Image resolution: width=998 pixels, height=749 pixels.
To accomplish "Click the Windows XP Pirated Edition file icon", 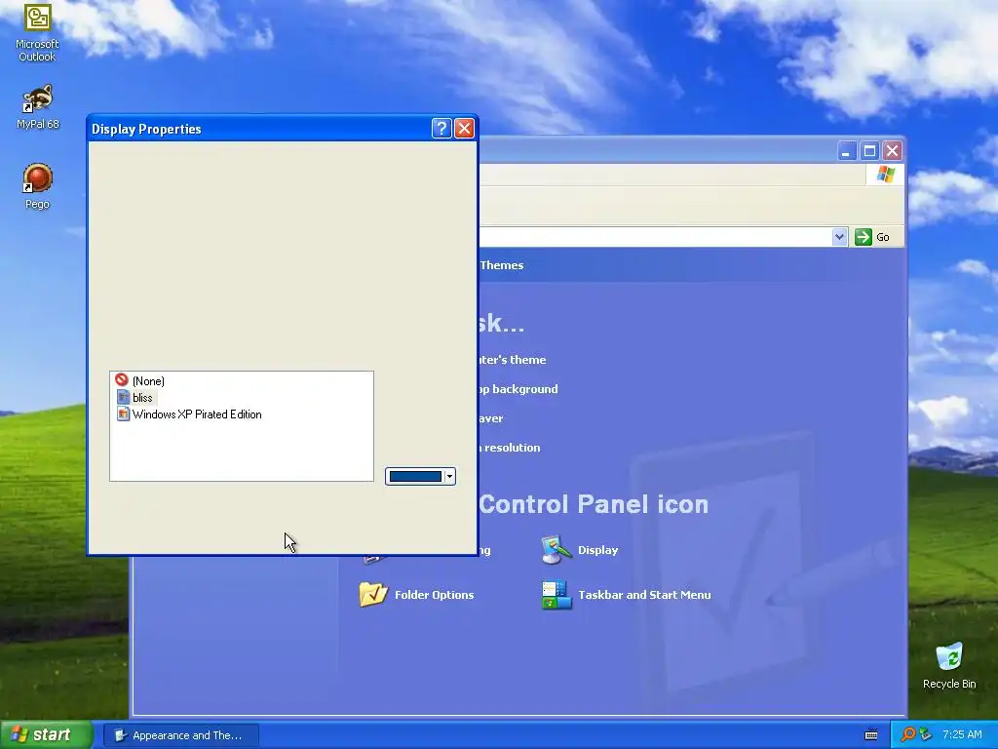I will pos(123,414).
